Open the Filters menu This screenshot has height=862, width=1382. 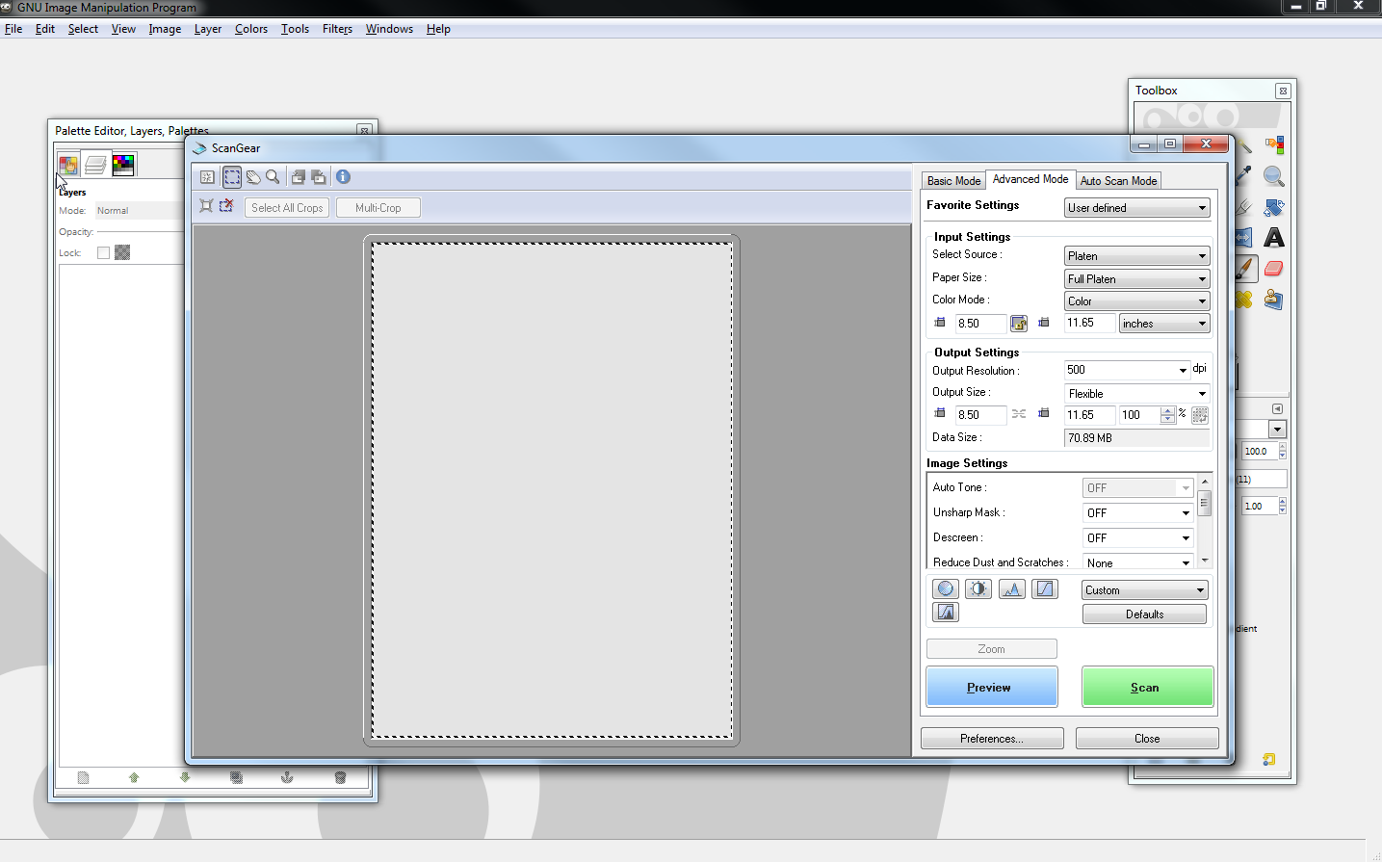pos(337,29)
